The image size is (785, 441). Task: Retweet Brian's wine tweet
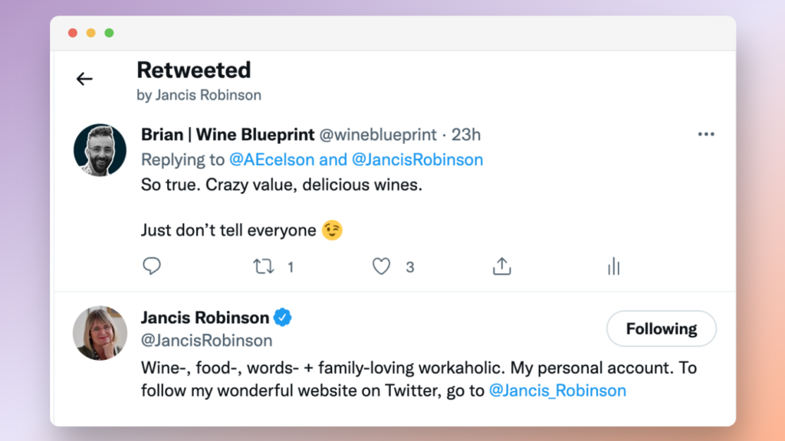tap(264, 266)
